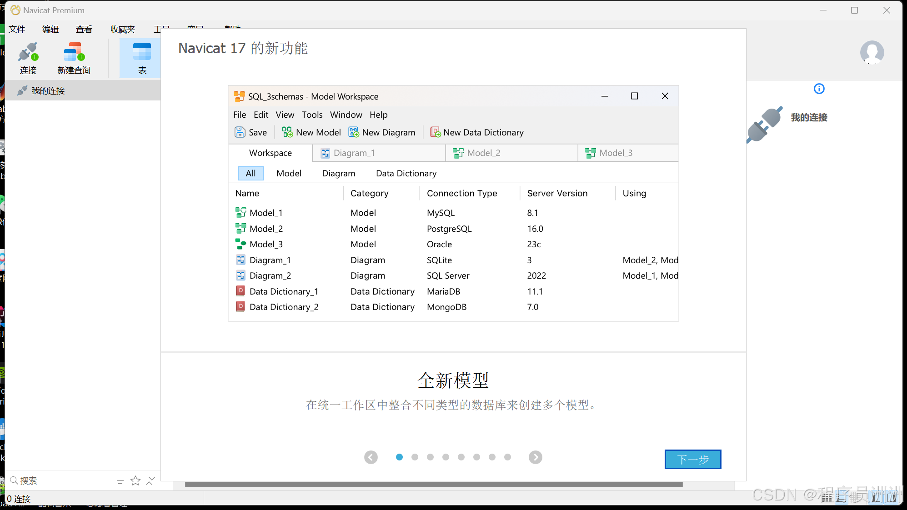Go to previous slide with left arrow
Image resolution: width=907 pixels, height=510 pixels.
coord(371,457)
